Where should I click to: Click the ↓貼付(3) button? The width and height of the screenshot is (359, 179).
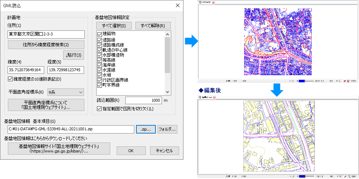74,55
